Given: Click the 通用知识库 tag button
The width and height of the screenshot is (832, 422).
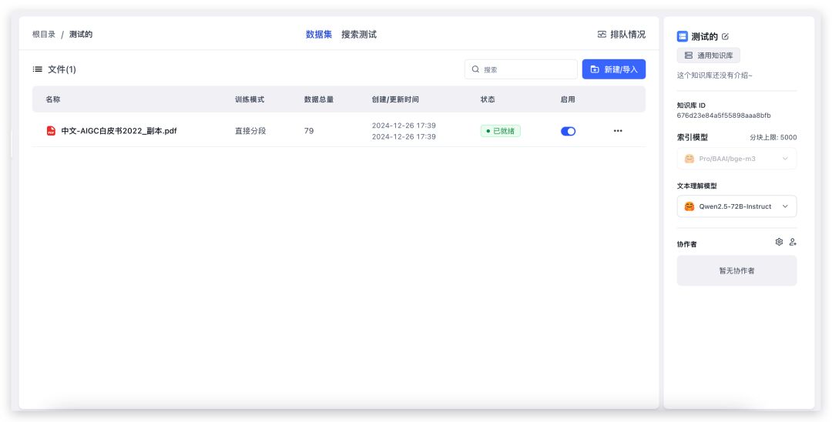Looking at the screenshot, I should 708,55.
